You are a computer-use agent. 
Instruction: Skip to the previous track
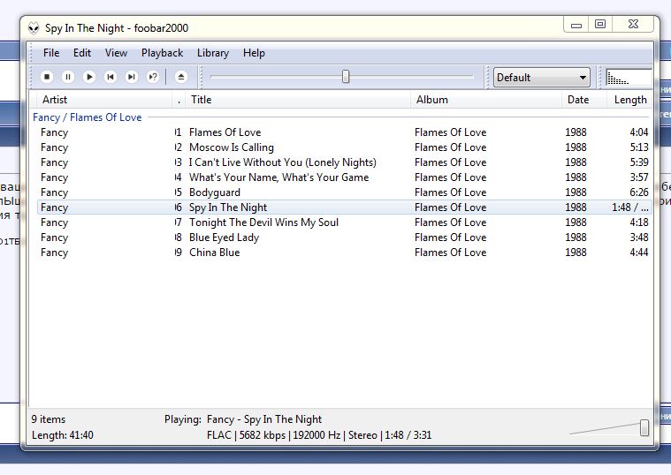(111, 78)
